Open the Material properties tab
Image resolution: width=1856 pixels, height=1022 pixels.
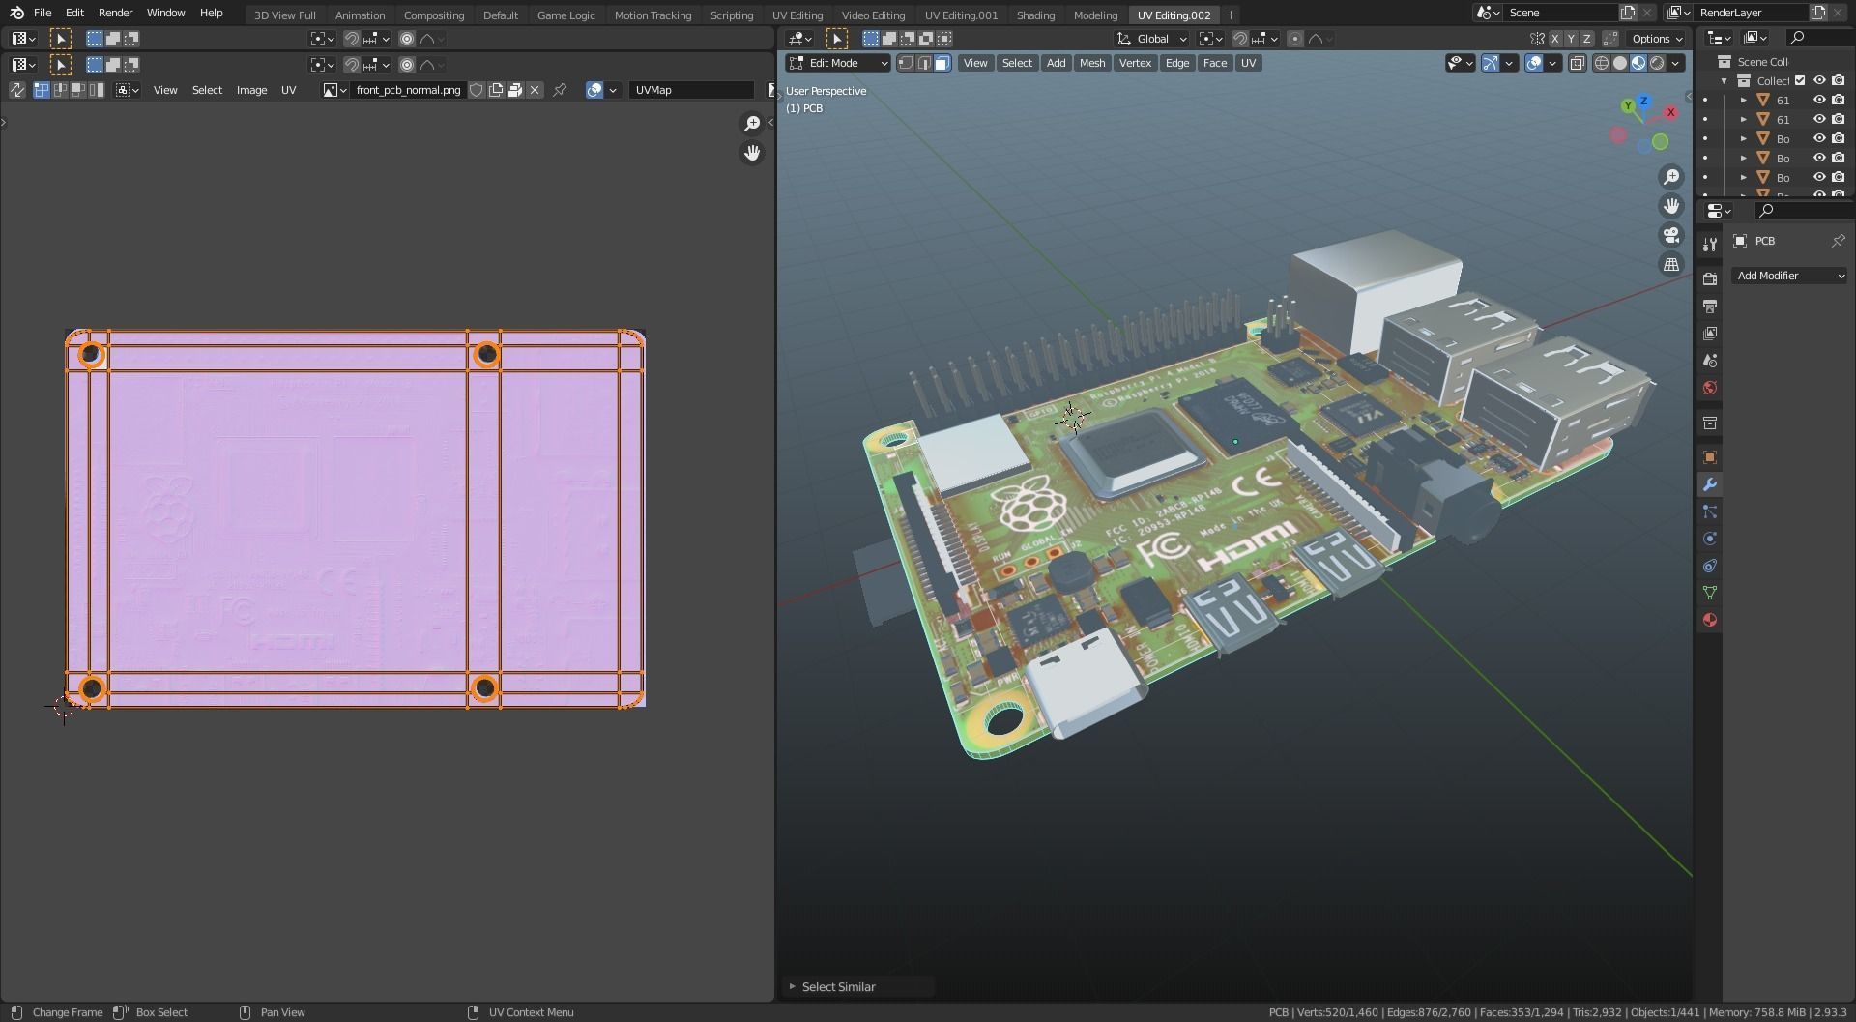1710,620
